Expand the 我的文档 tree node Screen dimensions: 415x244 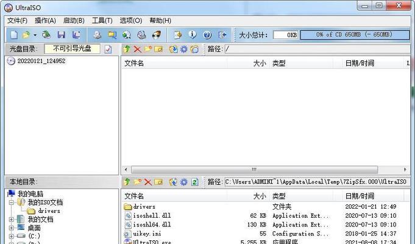11,220
